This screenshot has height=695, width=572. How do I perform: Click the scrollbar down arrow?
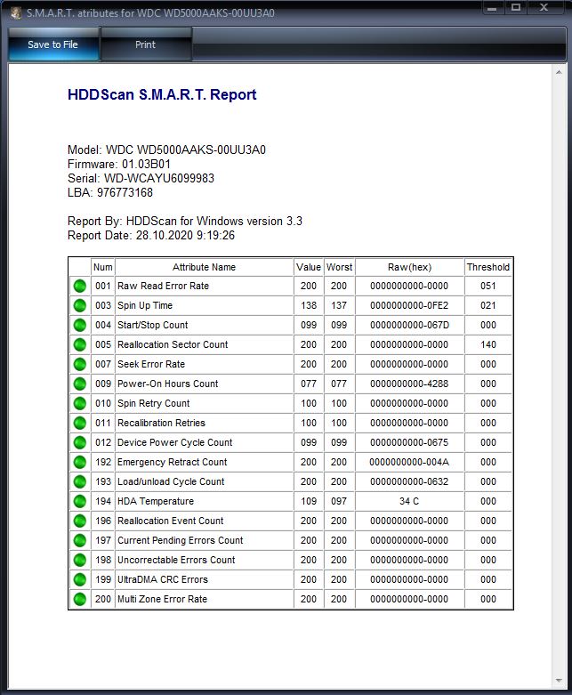point(559,681)
